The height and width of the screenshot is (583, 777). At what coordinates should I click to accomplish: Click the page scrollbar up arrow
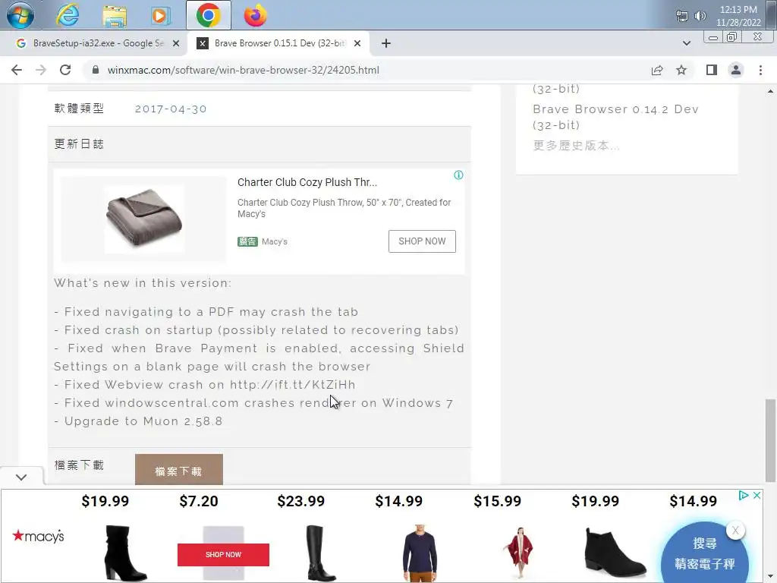770,91
